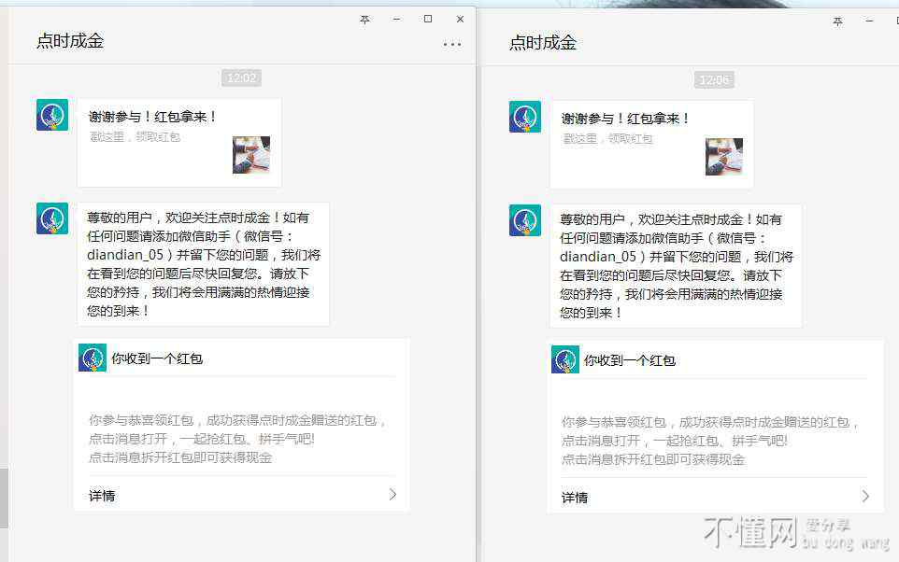899x562 pixels.
Task: Pin the left chat window on top
Action: (x=364, y=19)
